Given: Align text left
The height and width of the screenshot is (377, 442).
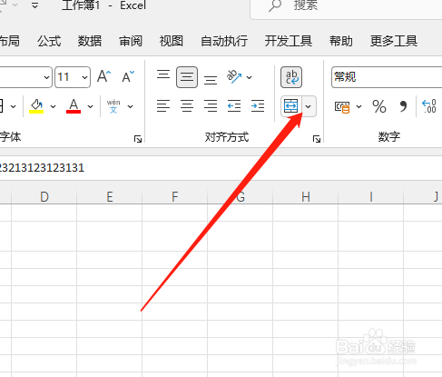Looking at the screenshot, I should 163,106.
